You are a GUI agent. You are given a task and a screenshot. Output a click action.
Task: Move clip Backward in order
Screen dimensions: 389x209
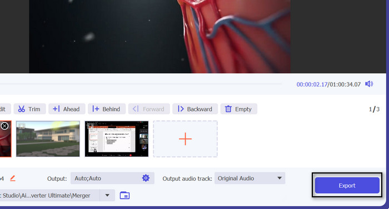pyautogui.click(x=195, y=109)
